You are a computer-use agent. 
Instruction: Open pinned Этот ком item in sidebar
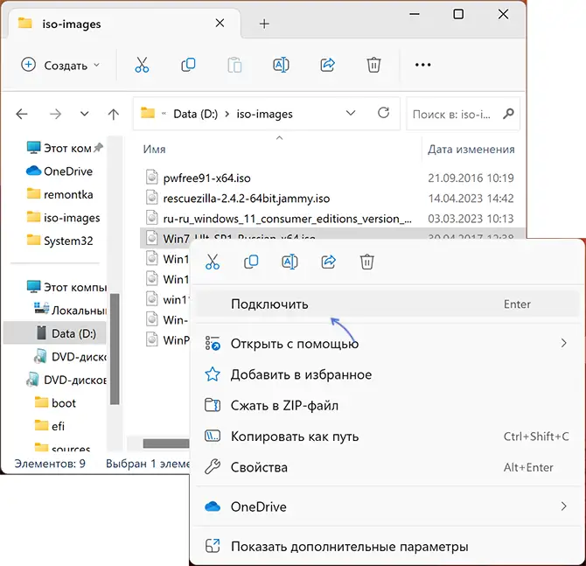tap(64, 148)
